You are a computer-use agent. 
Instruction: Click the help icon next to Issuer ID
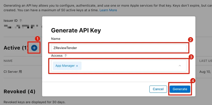[x=21, y=20]
